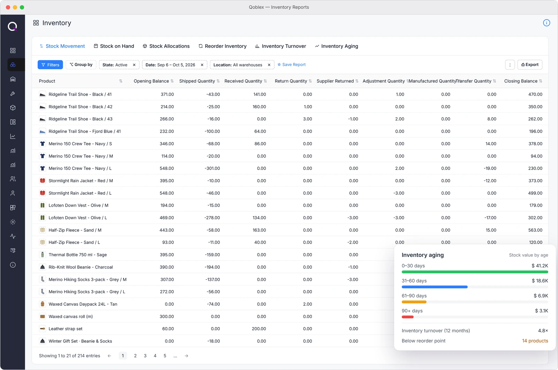Image resolution: width=558 pixels, height=370 pixels.
Task: Click the Inventory page title icon
Action: (x=36, y=23)
